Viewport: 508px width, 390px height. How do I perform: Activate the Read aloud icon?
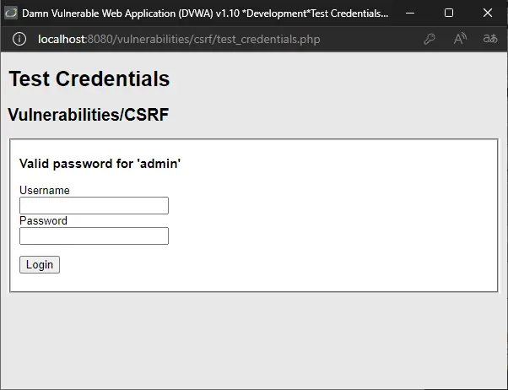coord(460,39)
